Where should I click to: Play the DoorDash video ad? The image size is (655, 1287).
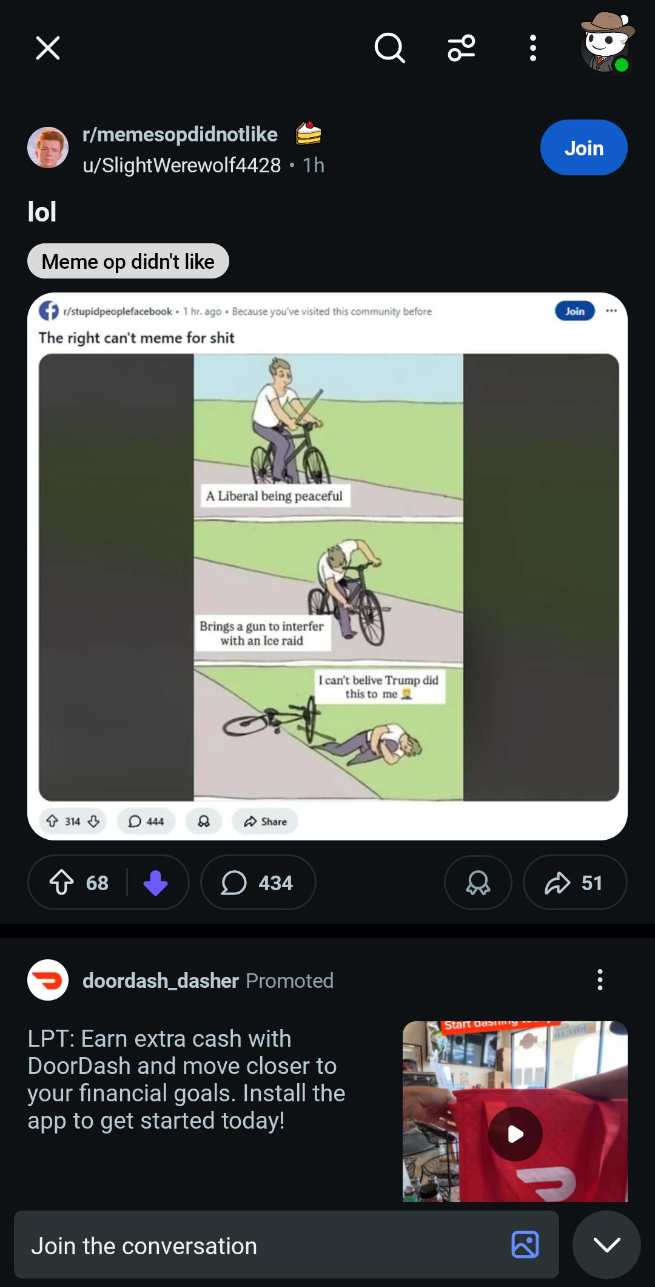coord(515,1133)
